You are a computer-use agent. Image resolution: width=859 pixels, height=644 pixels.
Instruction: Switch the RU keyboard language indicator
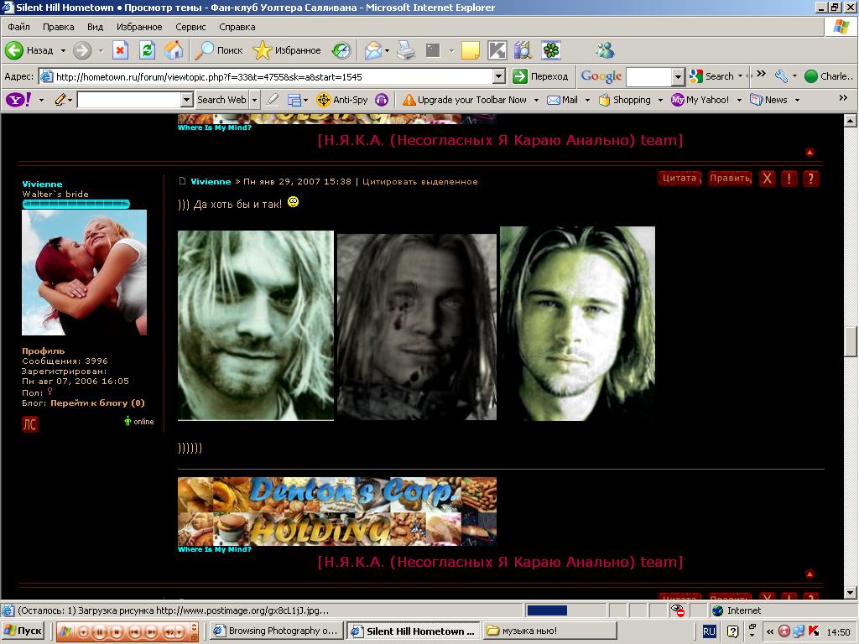click(709, 631)
